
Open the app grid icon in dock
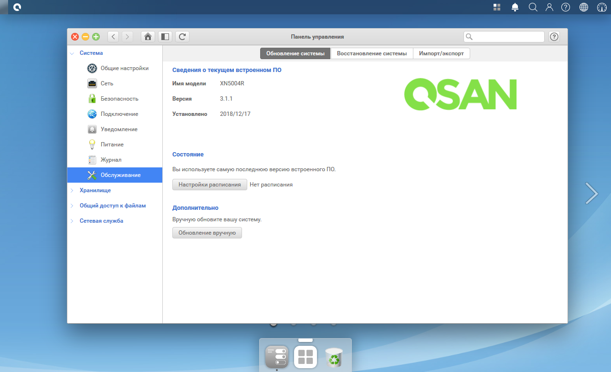305,357
